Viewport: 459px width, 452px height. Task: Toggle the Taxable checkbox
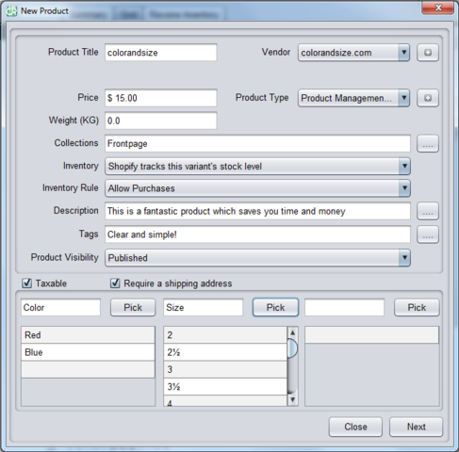27,283
